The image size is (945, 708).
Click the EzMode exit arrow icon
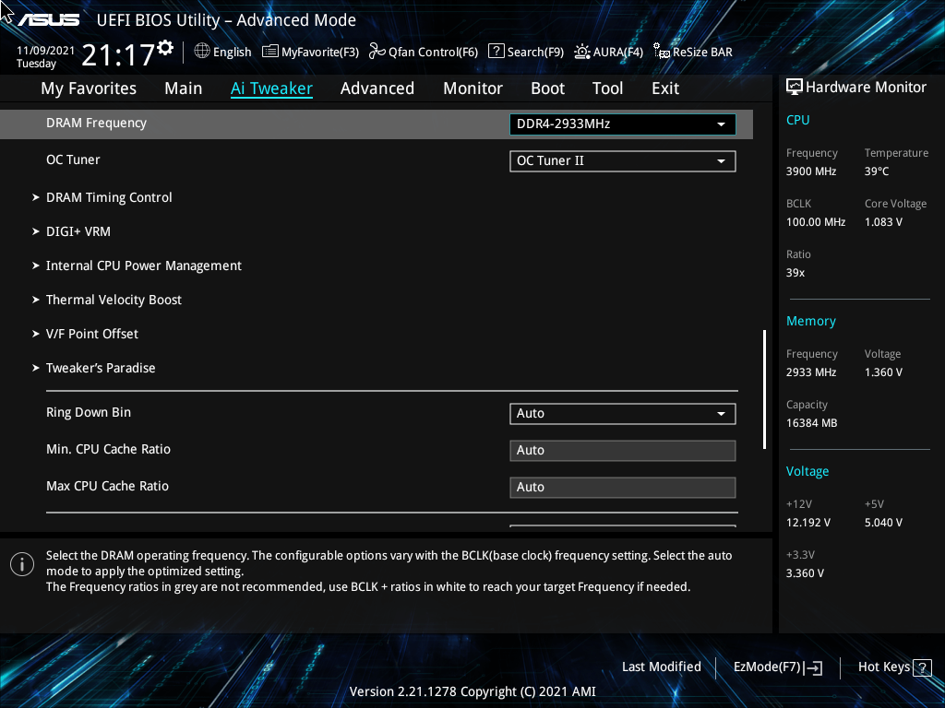click(x=813, y=667)
